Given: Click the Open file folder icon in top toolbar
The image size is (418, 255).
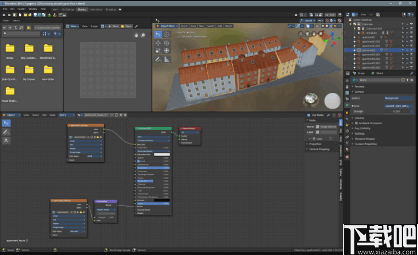Looking at the screenshot, I should [26, 15].
